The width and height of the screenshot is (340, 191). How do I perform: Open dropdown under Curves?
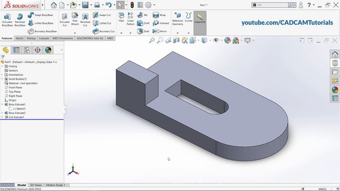(x=189, y=33)
